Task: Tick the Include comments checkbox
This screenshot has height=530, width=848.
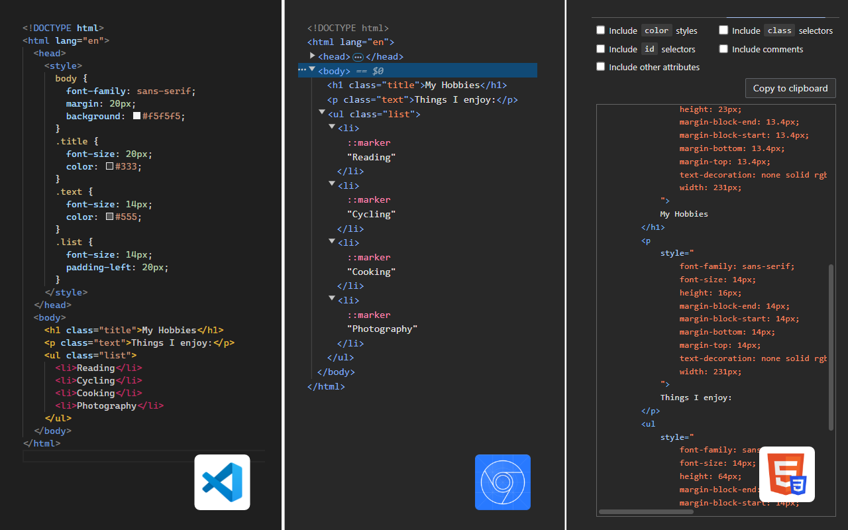Action: 723,49
